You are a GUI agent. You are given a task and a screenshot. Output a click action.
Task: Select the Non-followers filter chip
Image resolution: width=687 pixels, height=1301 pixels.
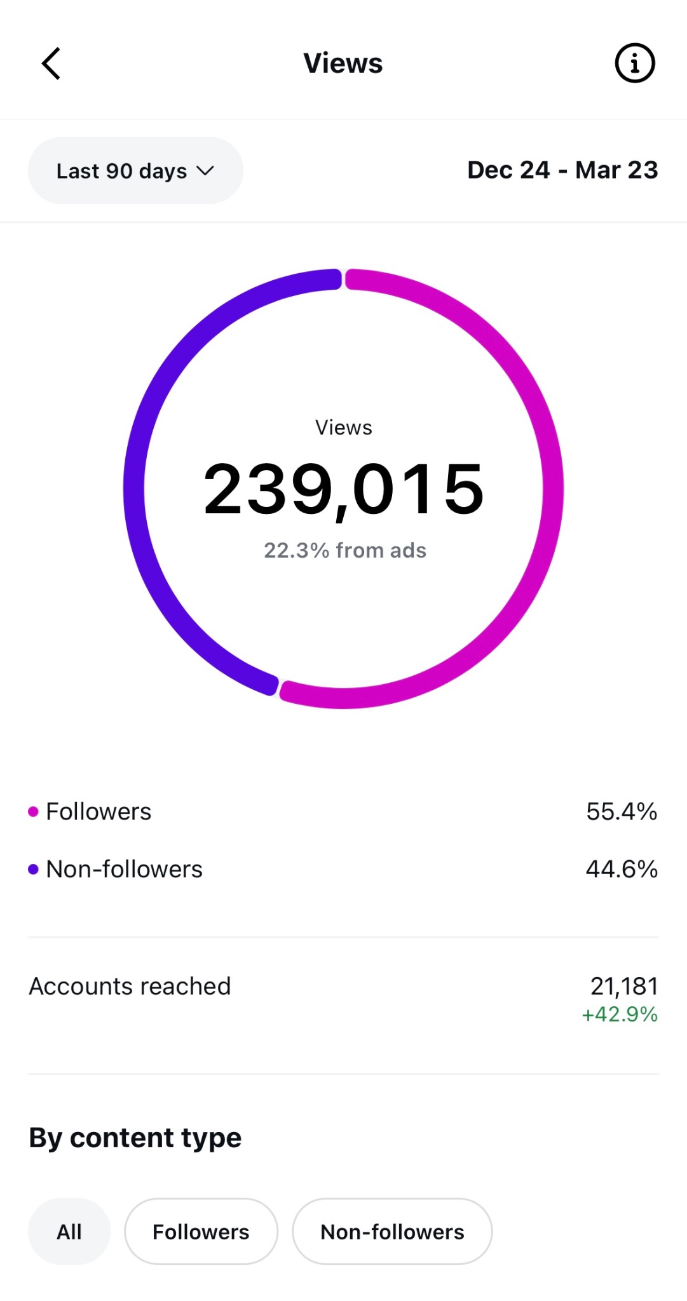392,1232
